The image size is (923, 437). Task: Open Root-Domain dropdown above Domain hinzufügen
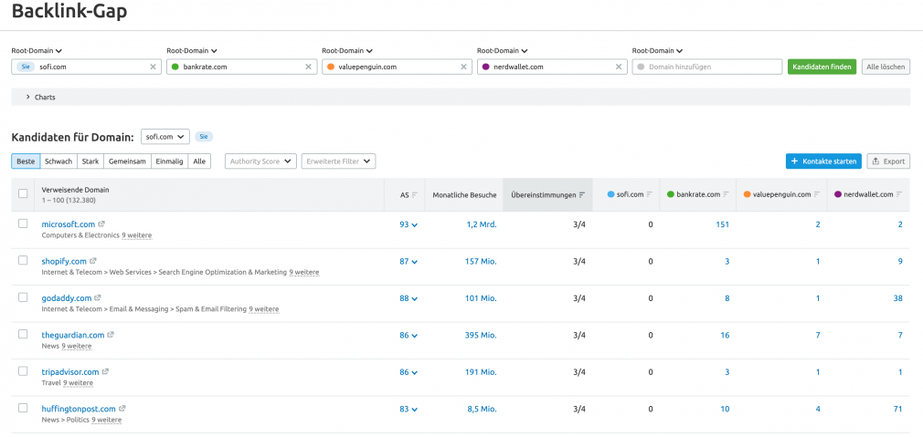(657, 51)
